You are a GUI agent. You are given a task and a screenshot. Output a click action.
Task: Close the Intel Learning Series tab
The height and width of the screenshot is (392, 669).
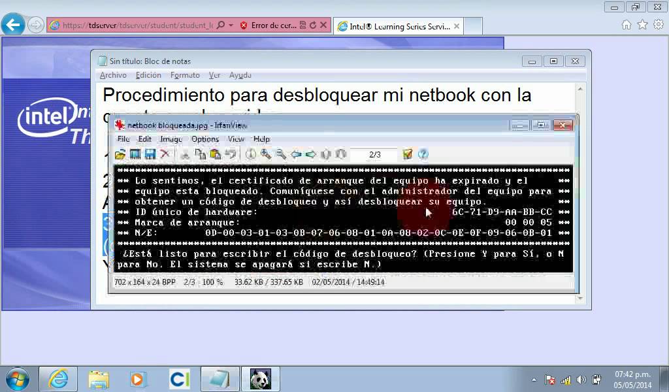pyautogui.click(x=457, y=26)
